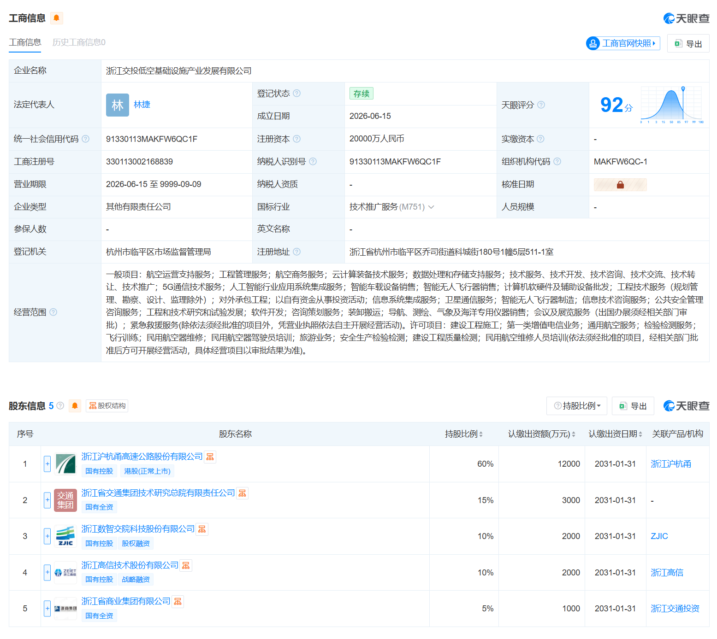Open related product link ZJIC

point(659,536)
